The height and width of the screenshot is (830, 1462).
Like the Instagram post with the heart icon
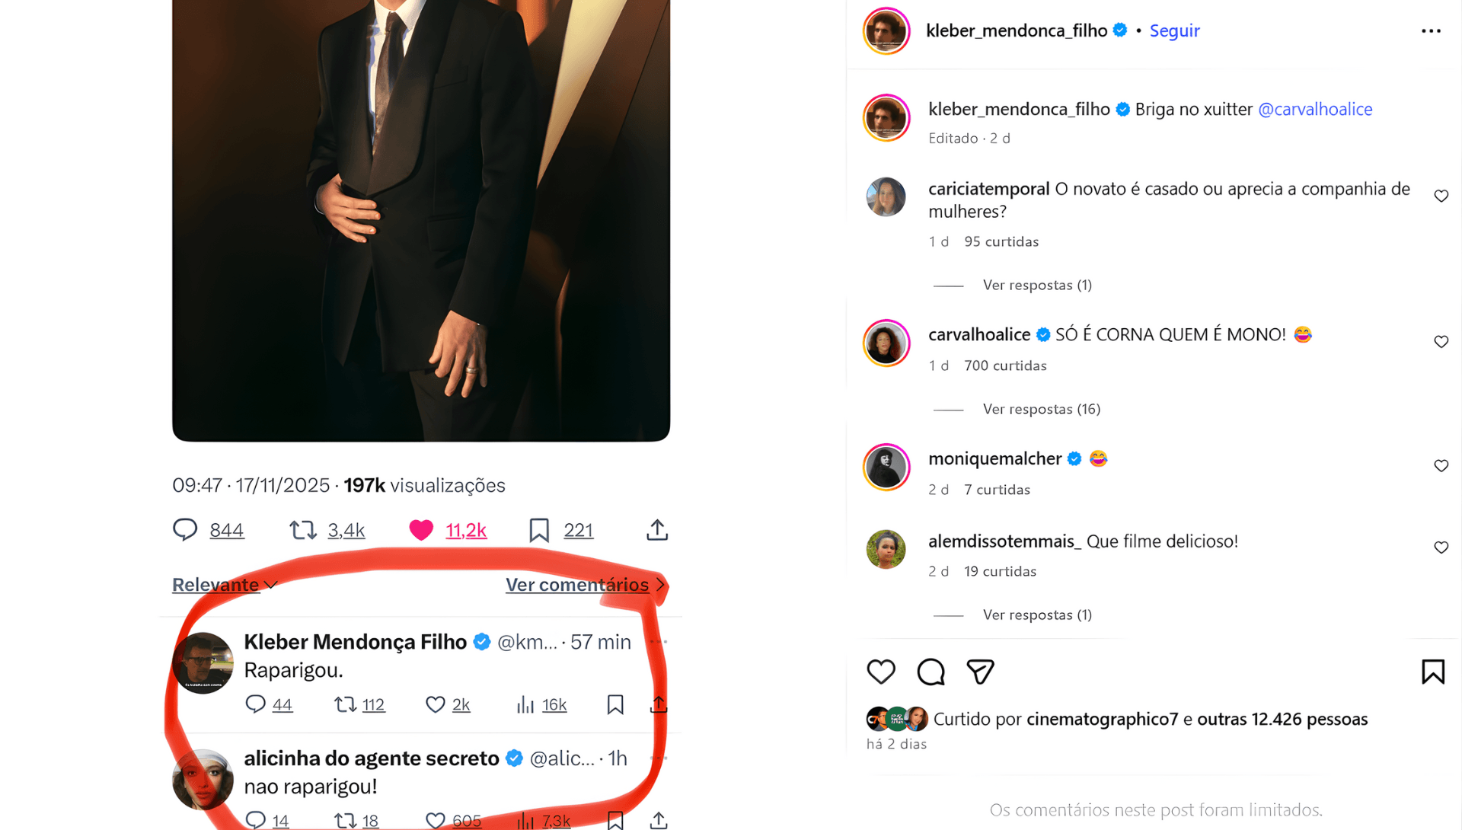tap(881, 672)
